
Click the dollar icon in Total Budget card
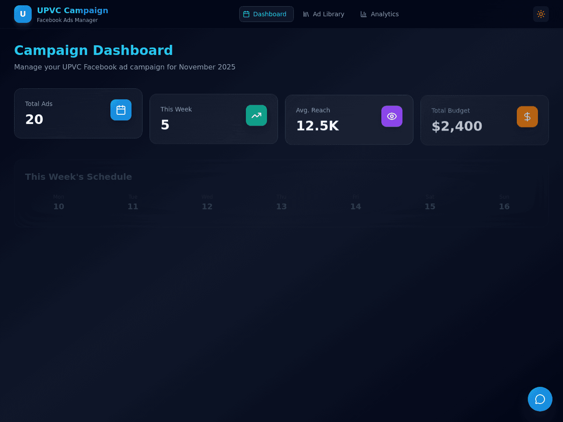click(527, 116)
